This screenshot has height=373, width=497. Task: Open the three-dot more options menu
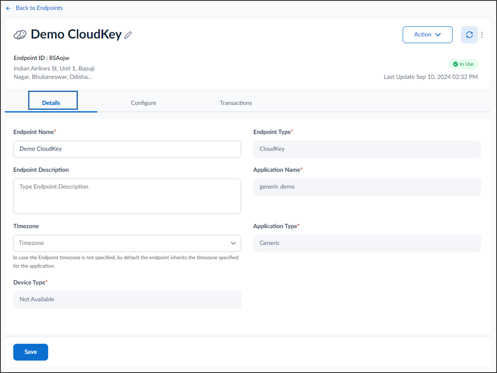point(482,35)
